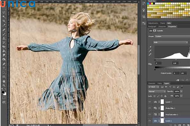The image size is (190, 126).
Task: Select the Quick Selection tool
Action: (4, 17)
